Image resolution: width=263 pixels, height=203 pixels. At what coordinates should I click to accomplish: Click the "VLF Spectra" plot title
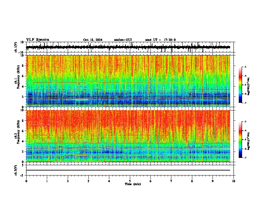pyautogui.click(x=38, y=40)
